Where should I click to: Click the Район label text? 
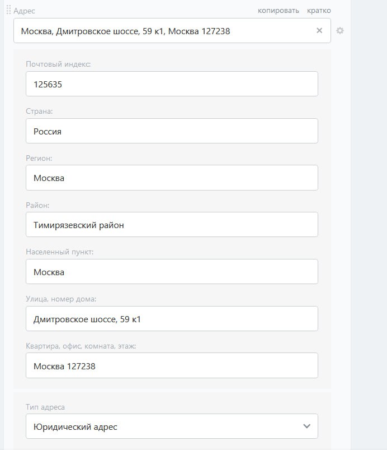37,205
